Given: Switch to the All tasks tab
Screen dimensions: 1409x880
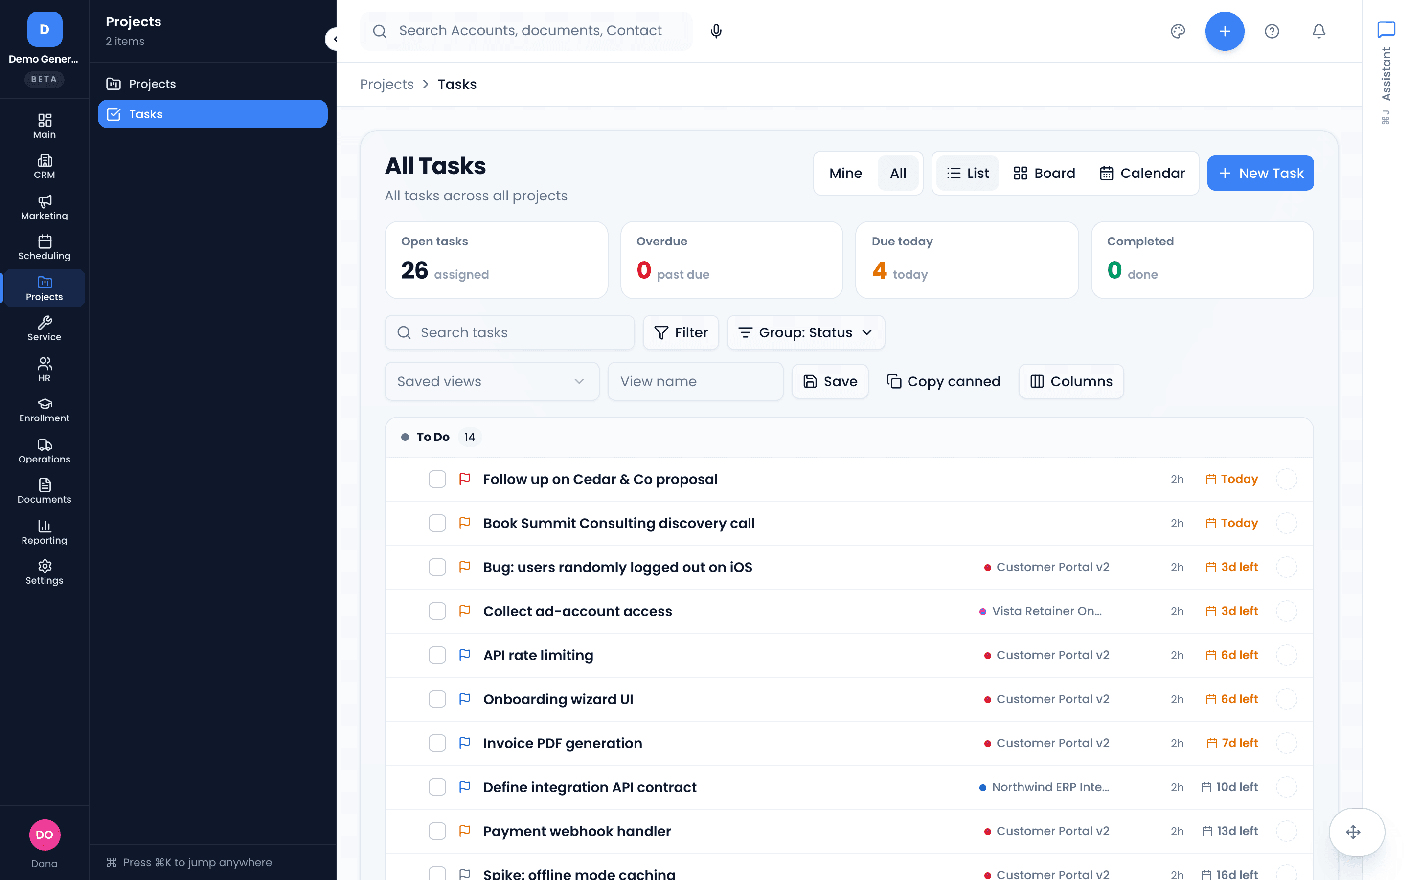Looking at the screenshot, I should tap(898, 173).
